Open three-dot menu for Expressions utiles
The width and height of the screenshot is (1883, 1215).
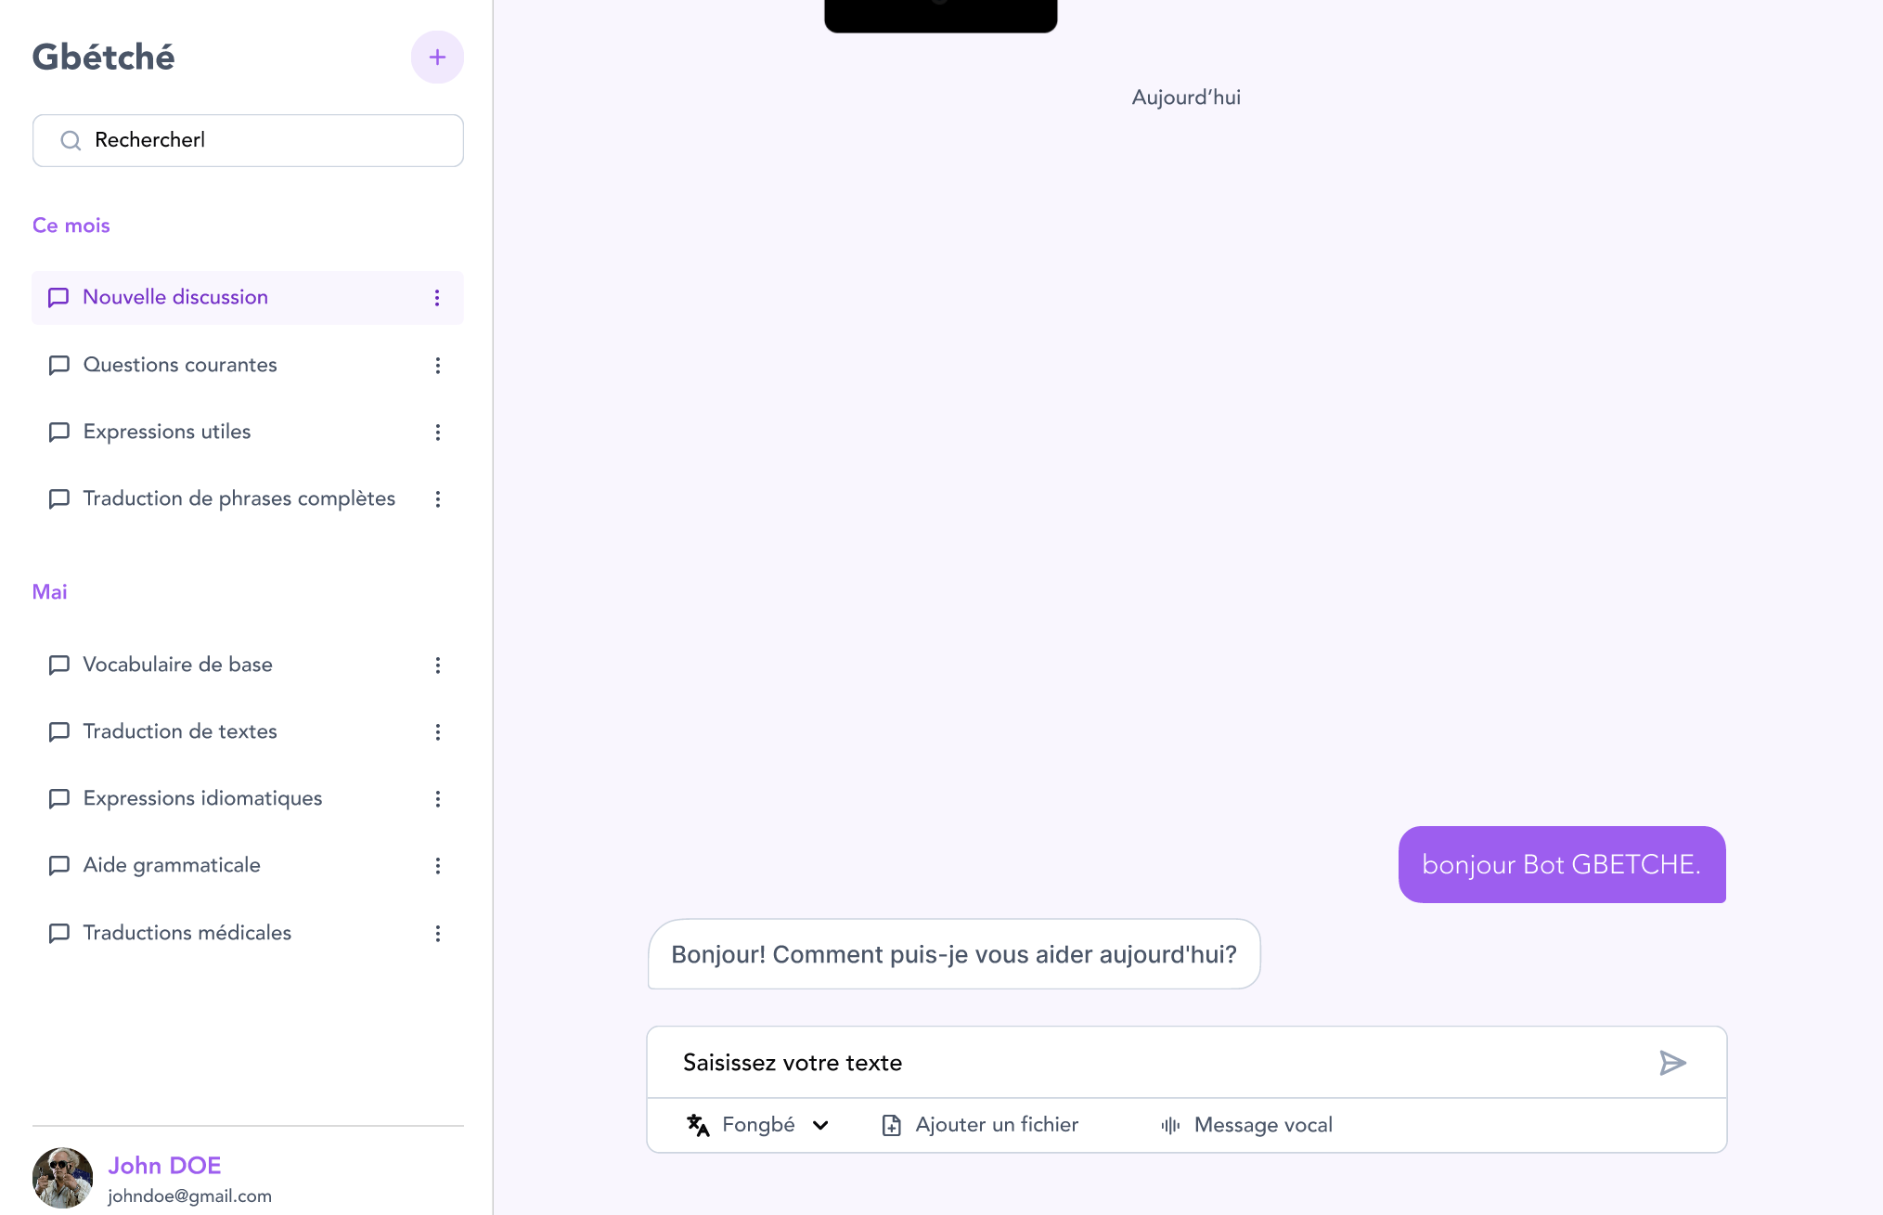tap(437, 433)
